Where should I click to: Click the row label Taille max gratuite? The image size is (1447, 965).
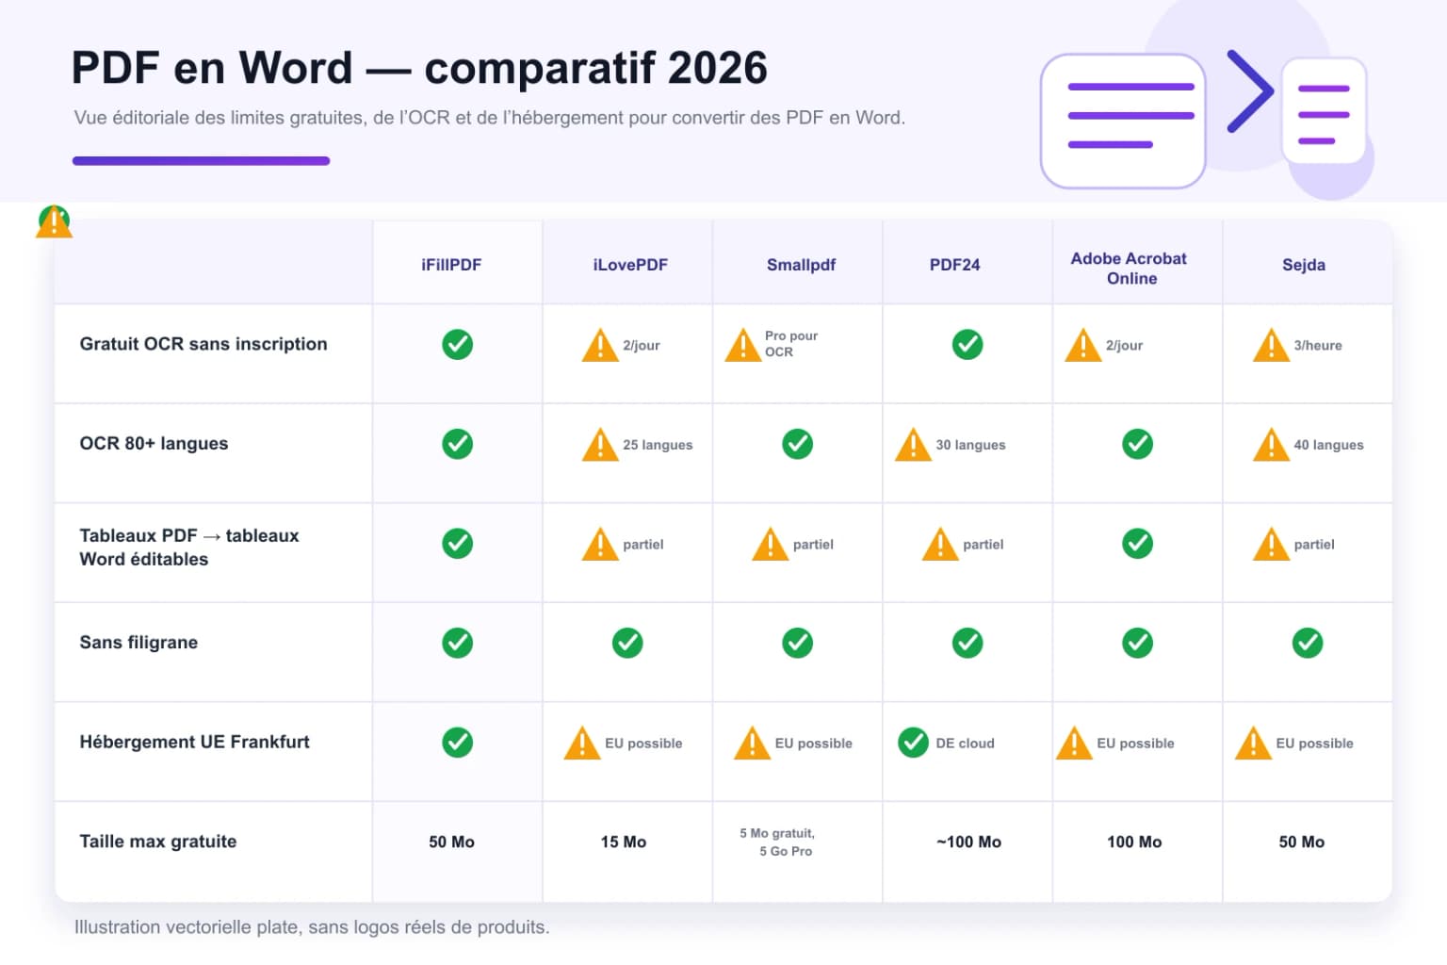coord(157,842)
